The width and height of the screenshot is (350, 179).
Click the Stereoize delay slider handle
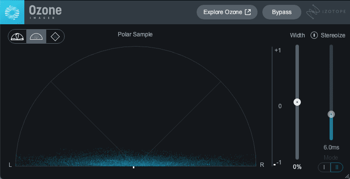tap(331, 114)
